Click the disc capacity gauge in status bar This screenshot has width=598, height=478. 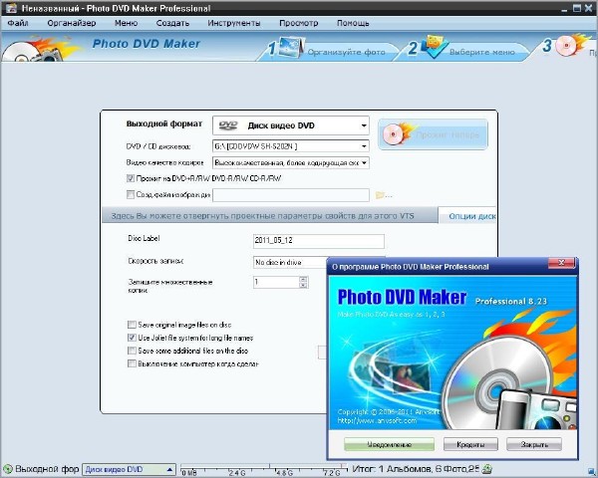261,469
